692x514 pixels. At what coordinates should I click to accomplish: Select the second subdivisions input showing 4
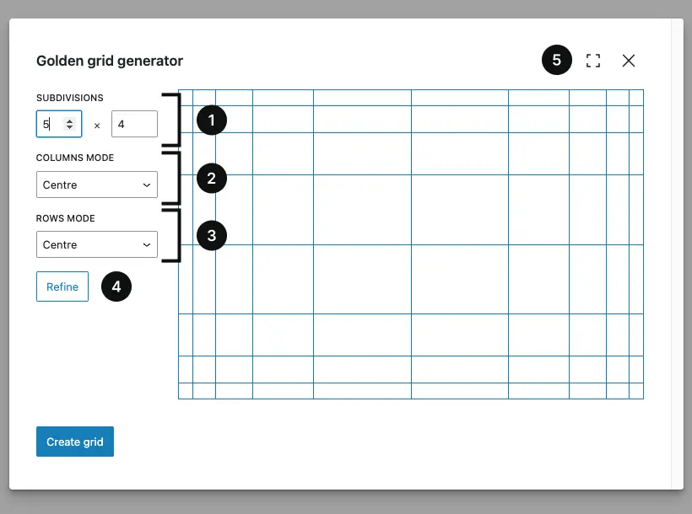134,124
